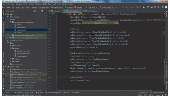Collapse the res folder
This screenshot has height=96, width=170.
8,43
